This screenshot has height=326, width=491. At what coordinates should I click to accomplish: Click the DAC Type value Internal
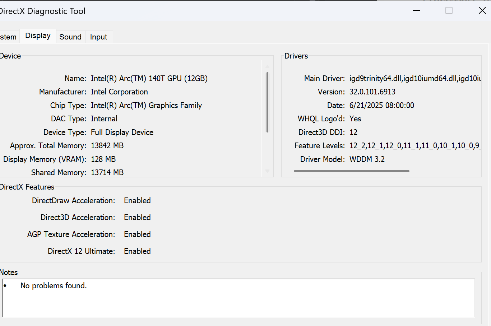[x=104, y=119]
